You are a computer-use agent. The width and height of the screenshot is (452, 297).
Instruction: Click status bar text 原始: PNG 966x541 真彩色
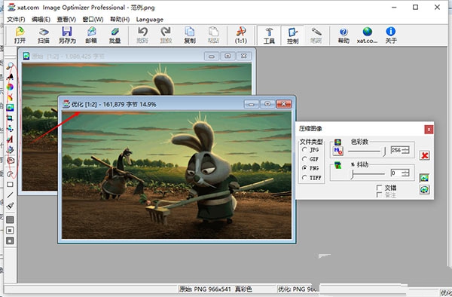pyautogui.click(x=215, y=289)
